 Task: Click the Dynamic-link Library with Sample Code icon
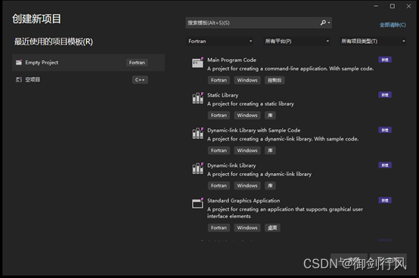pyautogui.click(x=197, y=133)
